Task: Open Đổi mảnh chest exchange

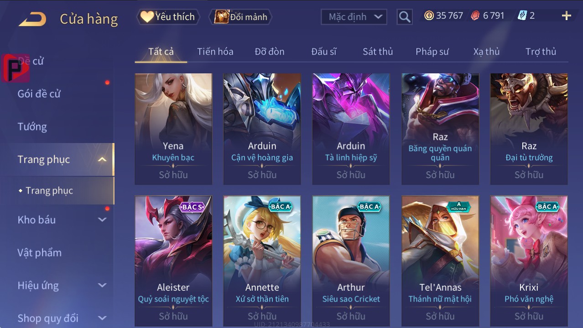Action: coord(240,17)
